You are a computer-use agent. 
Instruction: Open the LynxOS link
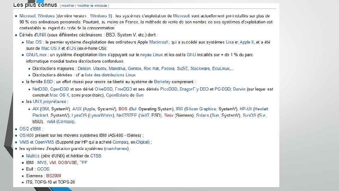79,115
